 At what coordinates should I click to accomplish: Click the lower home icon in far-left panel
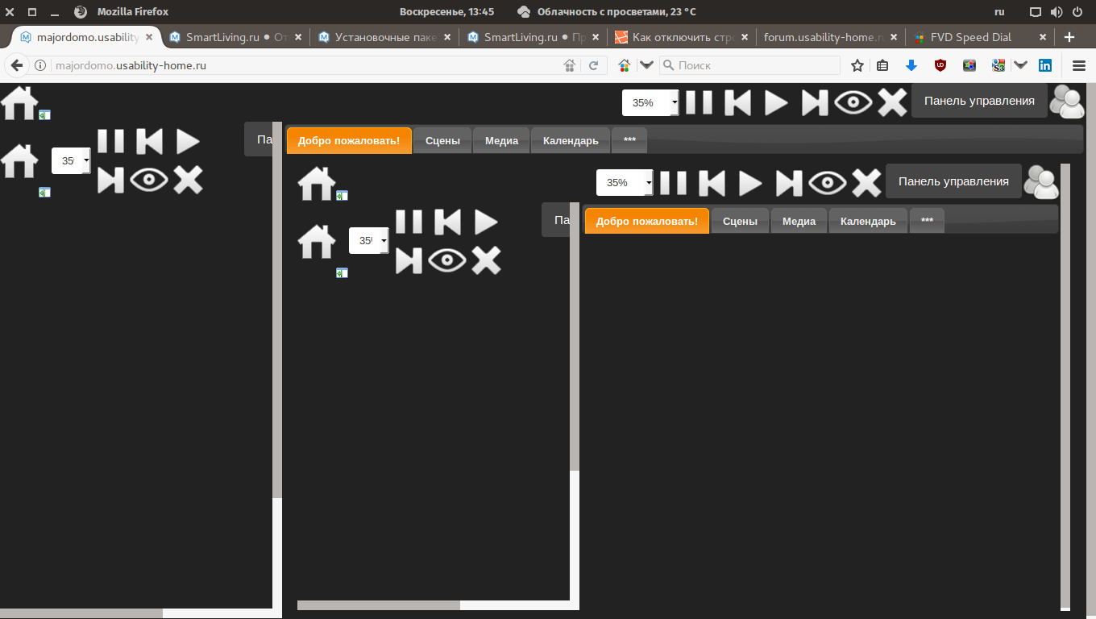pyautogui.click(x=19, y=160)
